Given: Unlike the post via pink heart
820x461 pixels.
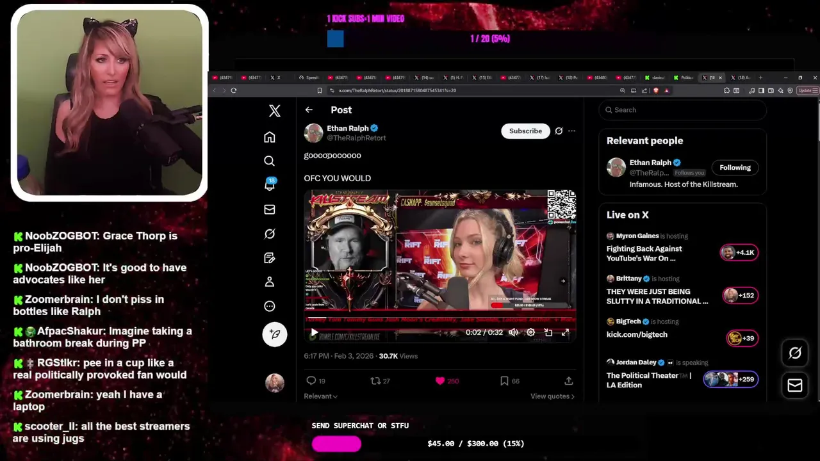Looking at the screenshot, I should click(440, 381).
